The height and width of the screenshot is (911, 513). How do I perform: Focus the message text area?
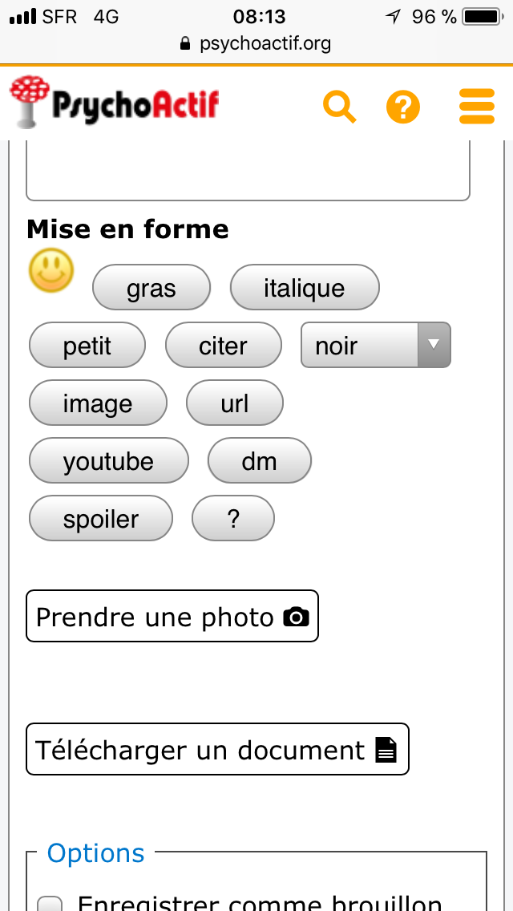point(248,170)
